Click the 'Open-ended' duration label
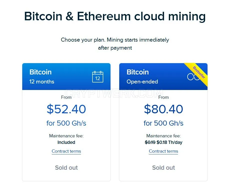Viewport: 228px width, 186px height. tap(142, 82)
